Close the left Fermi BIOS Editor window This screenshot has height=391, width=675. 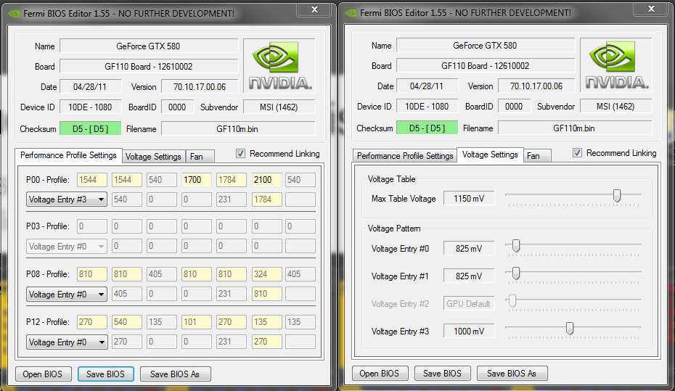click(x=315, y=9)
